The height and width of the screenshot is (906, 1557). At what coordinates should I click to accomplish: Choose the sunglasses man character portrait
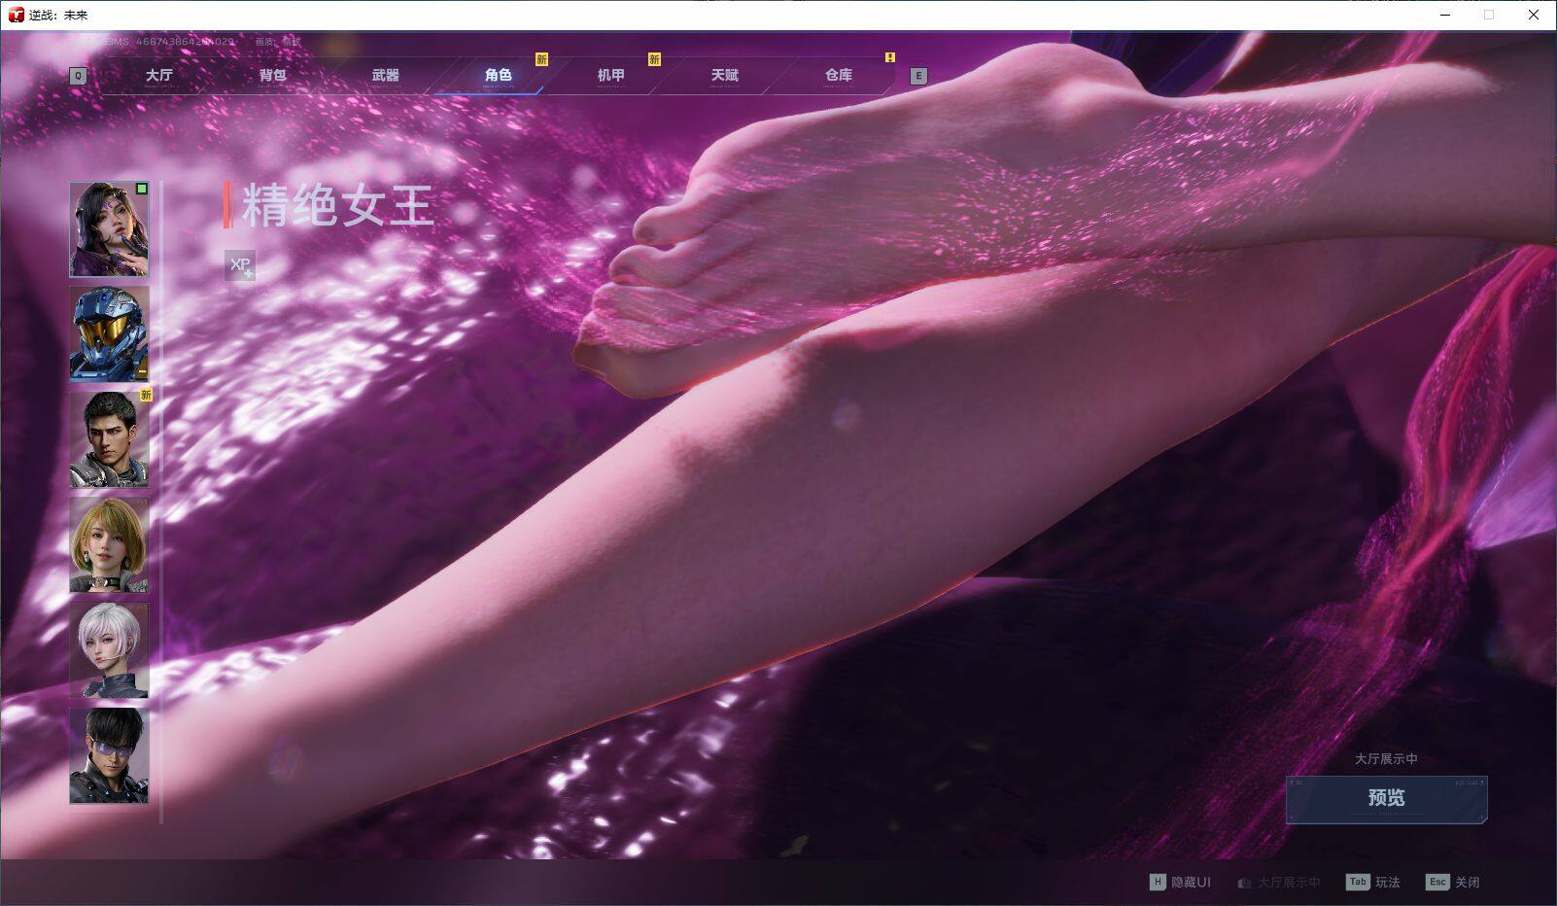click(109, 755)
